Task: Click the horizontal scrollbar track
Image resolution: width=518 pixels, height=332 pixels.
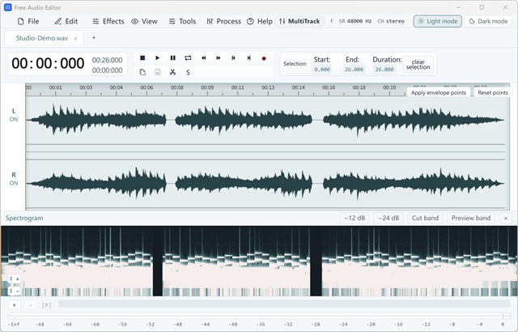Action: (284, 304)
